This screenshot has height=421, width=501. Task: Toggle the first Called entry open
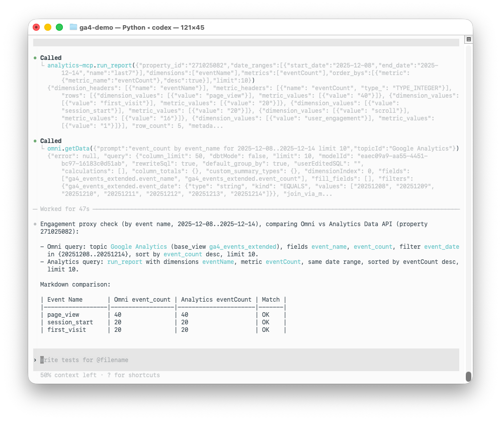point(51,57)
